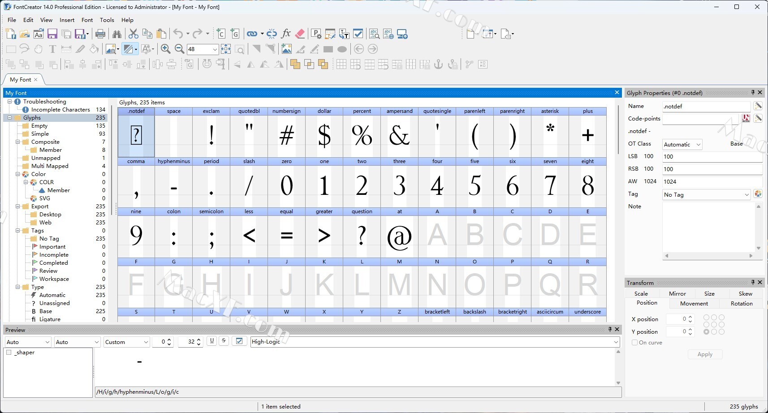Image resolution: width=768 pixels, height=413 pixels.
Task: Open the Custom dropdown in Preview panel
Action: [x=126, y=342]
